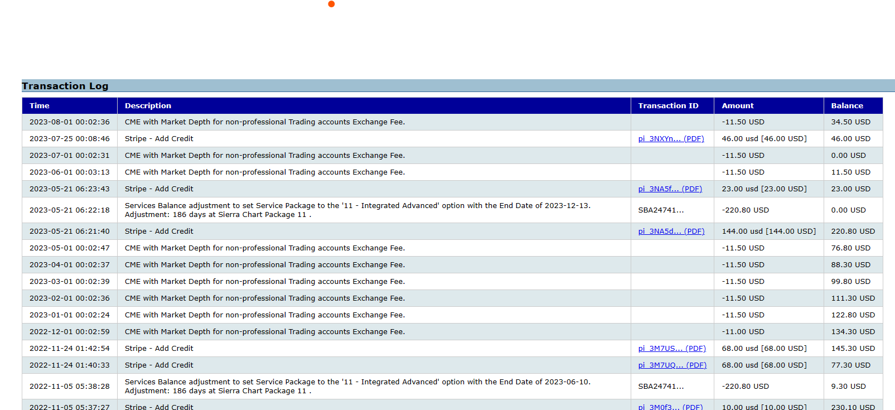The image size is (895, 410).
Task: Click the balance cell reading 111.30 USD
Action: click(x=853, y=298)
